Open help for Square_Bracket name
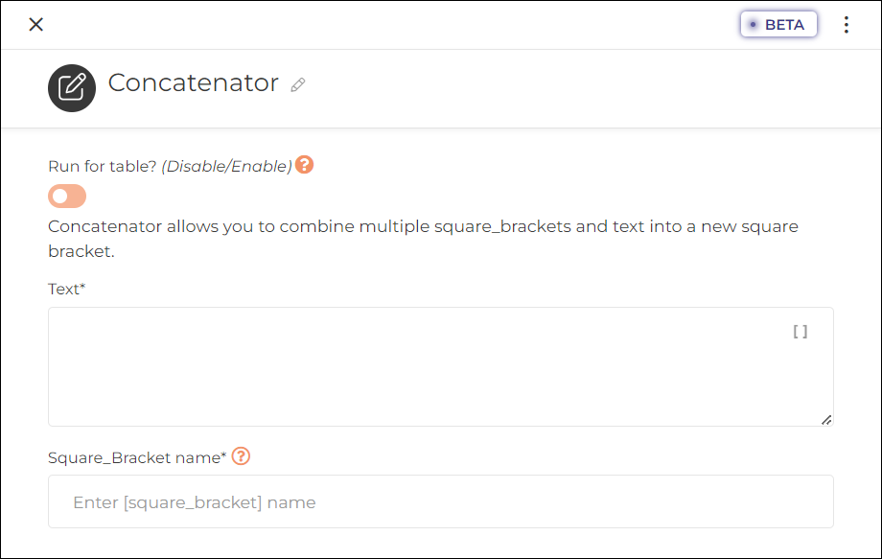The width and height of the screenshot is (882, 559). click(x=241, y=456)
